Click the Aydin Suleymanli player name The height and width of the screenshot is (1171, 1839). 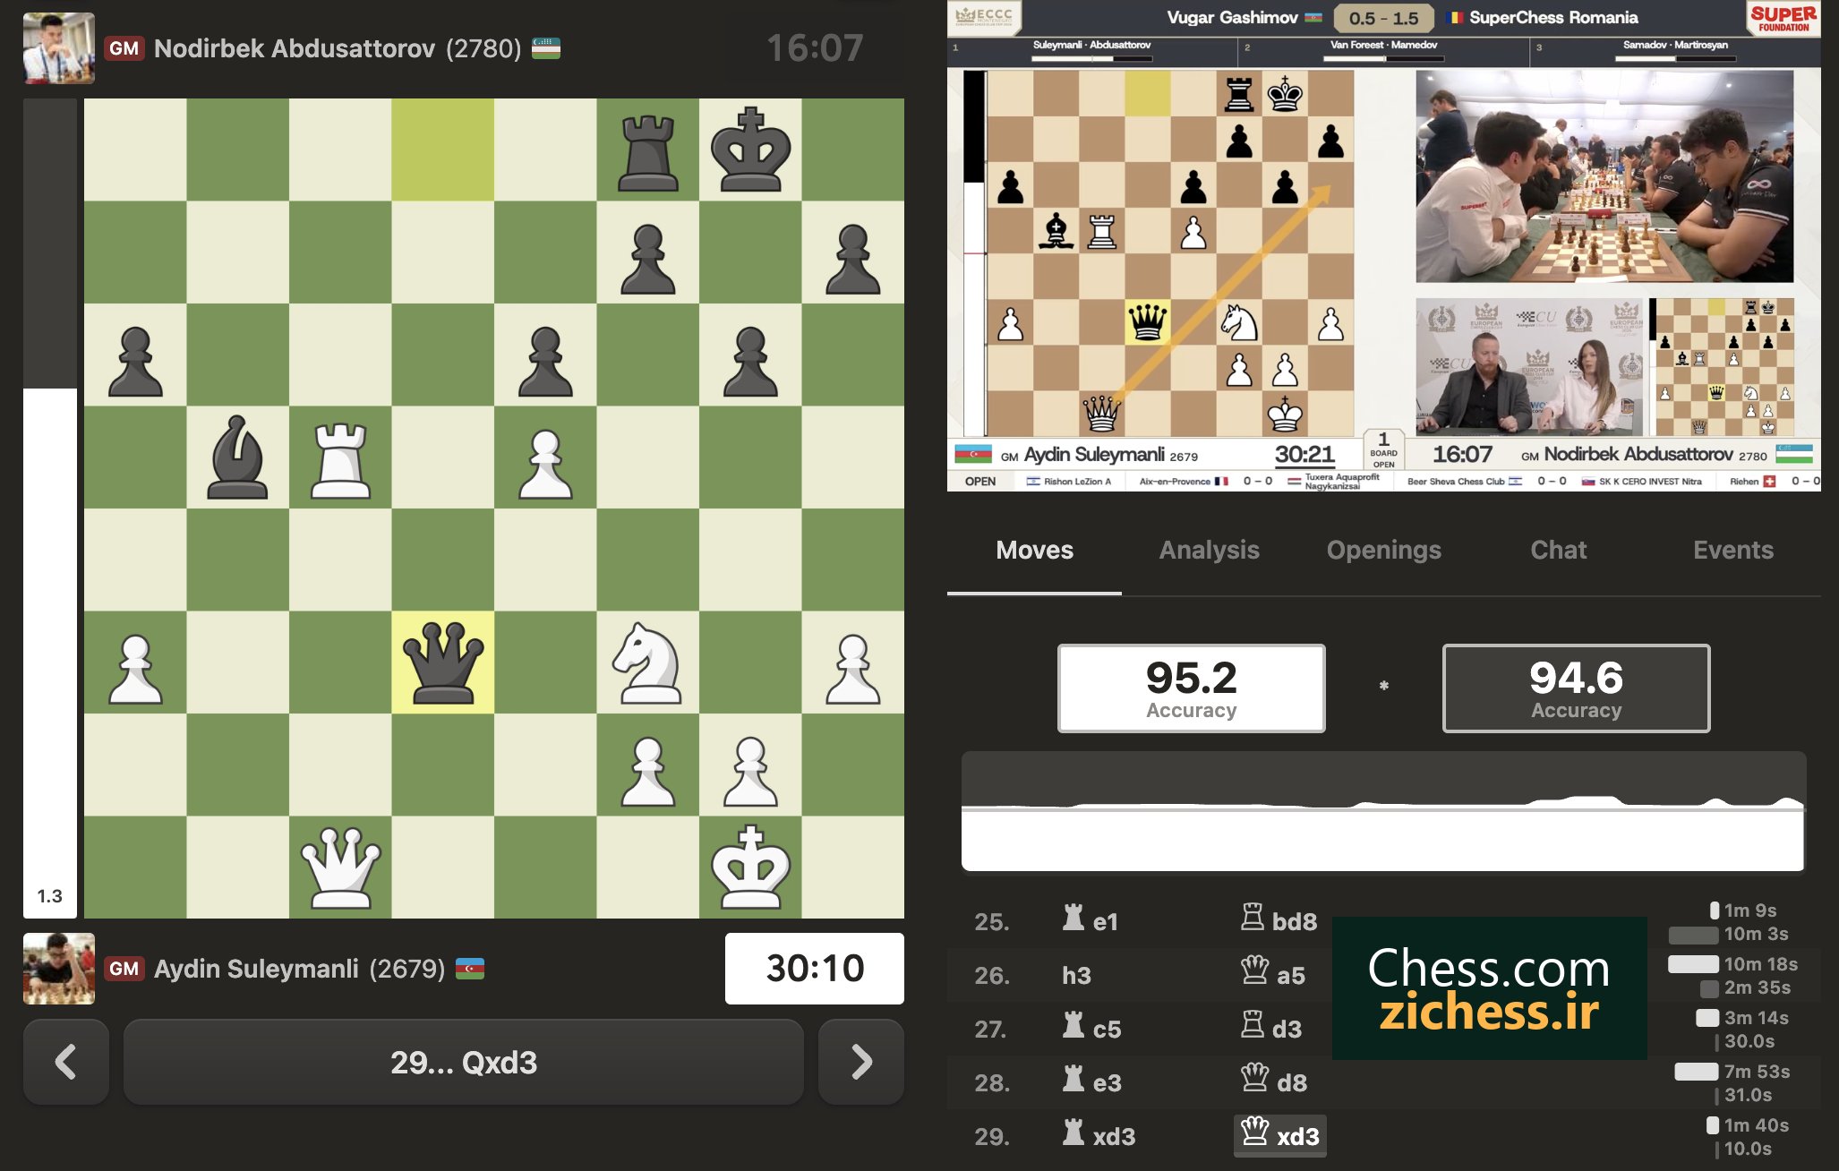(256, 969)
